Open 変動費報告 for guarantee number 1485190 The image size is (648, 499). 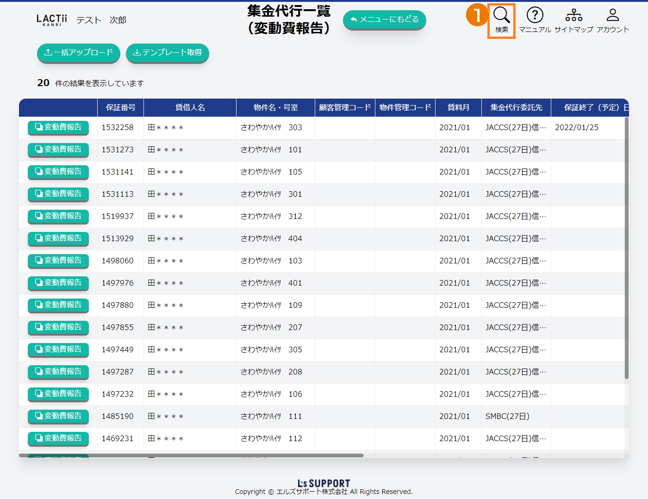(x=58, y=416)
